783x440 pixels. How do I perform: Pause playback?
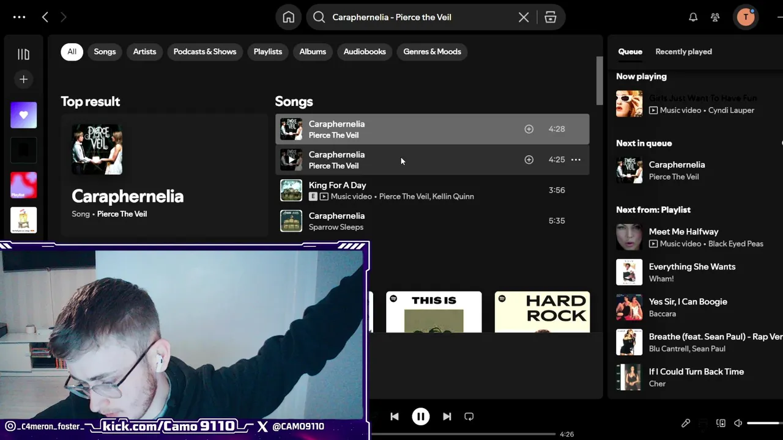click(x=421, y=416)
